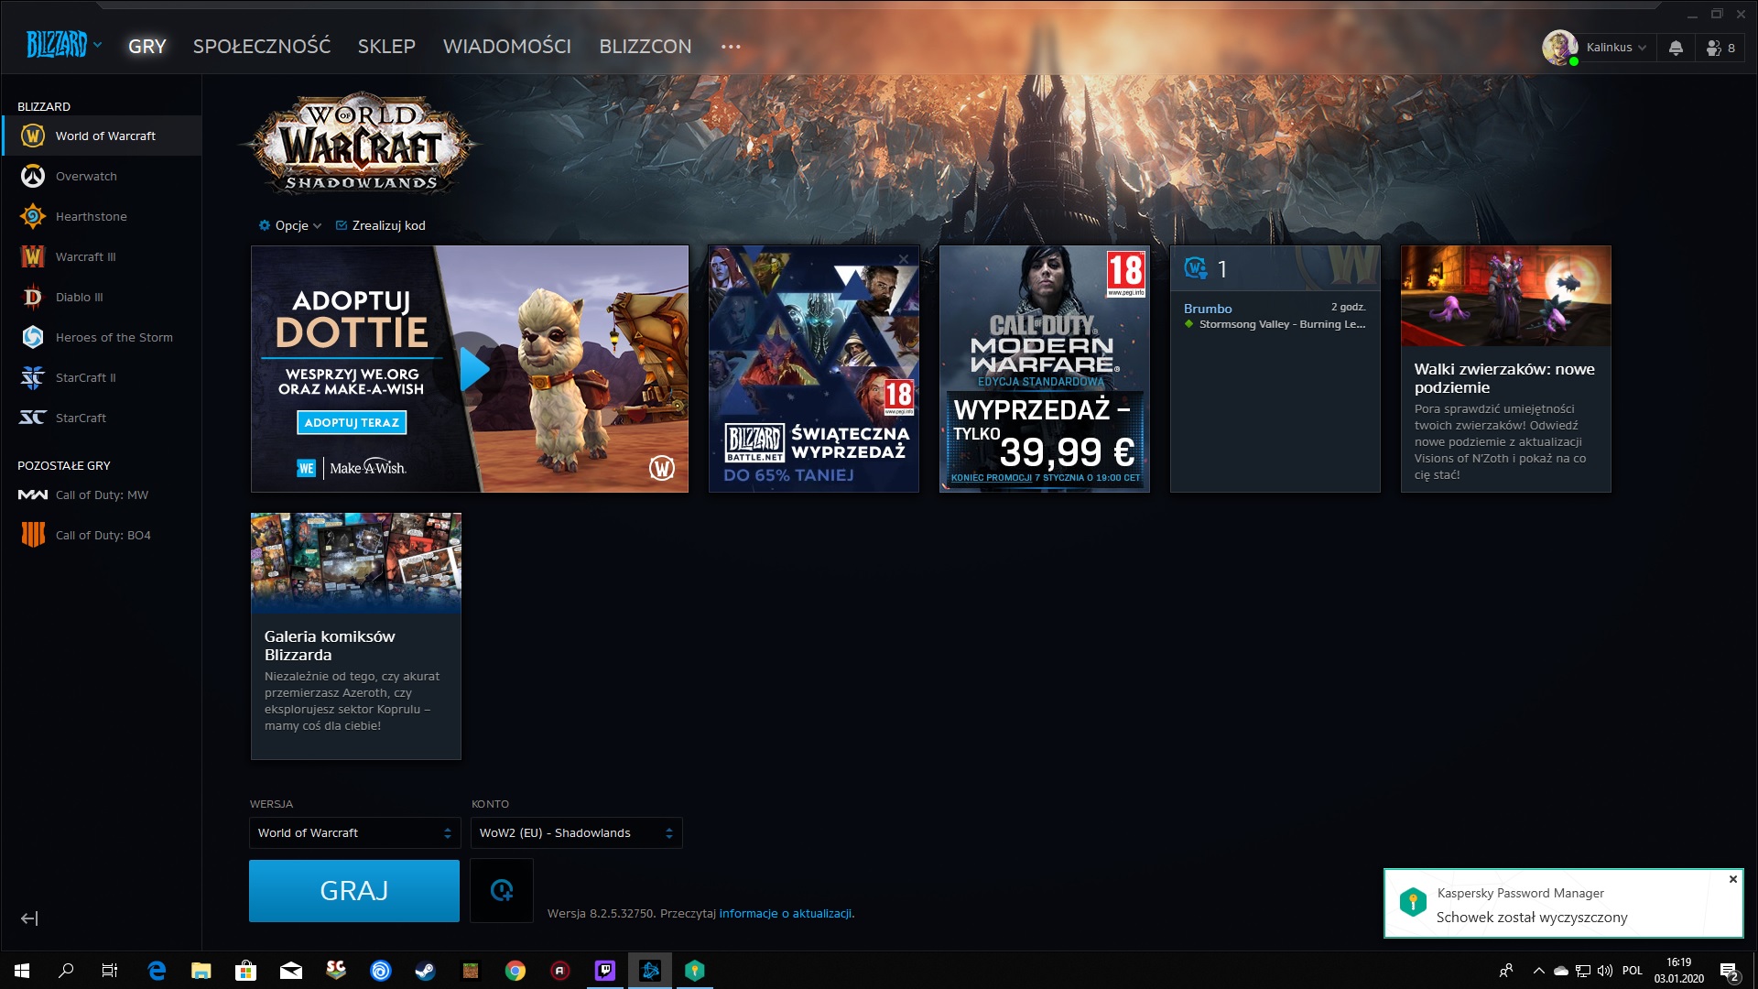Switch to the SKLEP tab
Screen dimensions: 1758x989
pyautogui.click(x=386, y=47)
